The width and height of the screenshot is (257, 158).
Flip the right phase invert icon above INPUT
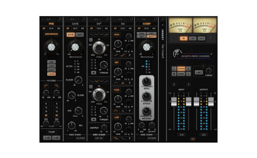[x=188, y=84]
